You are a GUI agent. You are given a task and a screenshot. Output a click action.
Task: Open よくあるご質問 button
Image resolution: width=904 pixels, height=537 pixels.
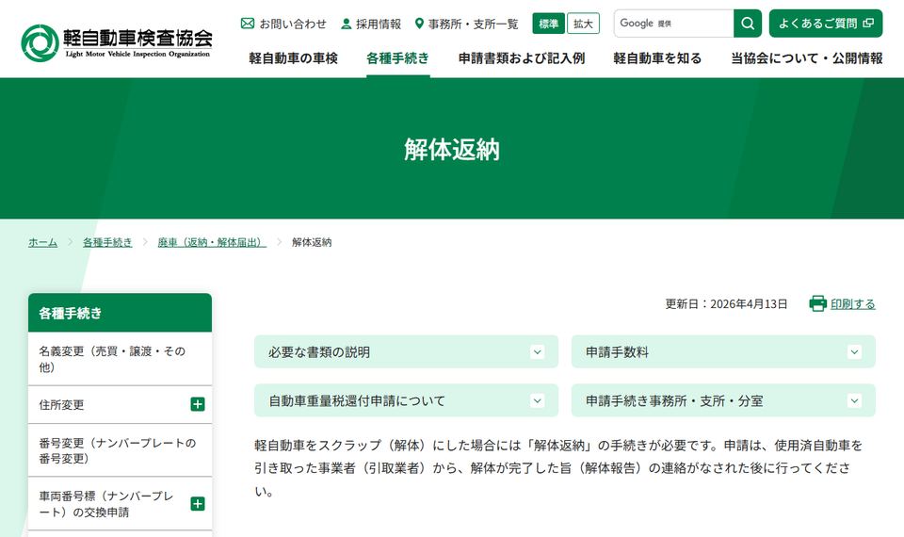pyautogui.click(x=826, y=24)
